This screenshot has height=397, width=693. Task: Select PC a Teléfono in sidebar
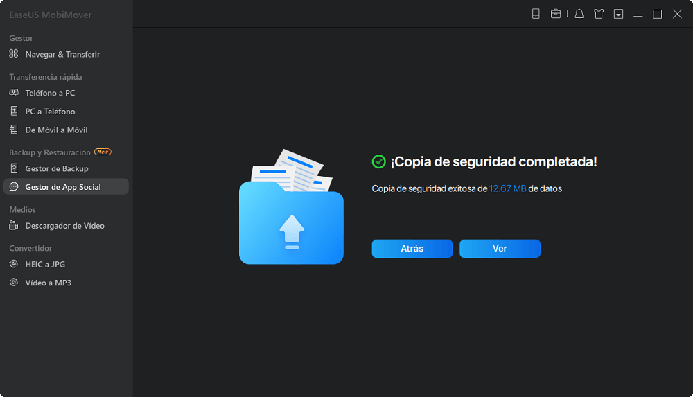tap(50, 112)
